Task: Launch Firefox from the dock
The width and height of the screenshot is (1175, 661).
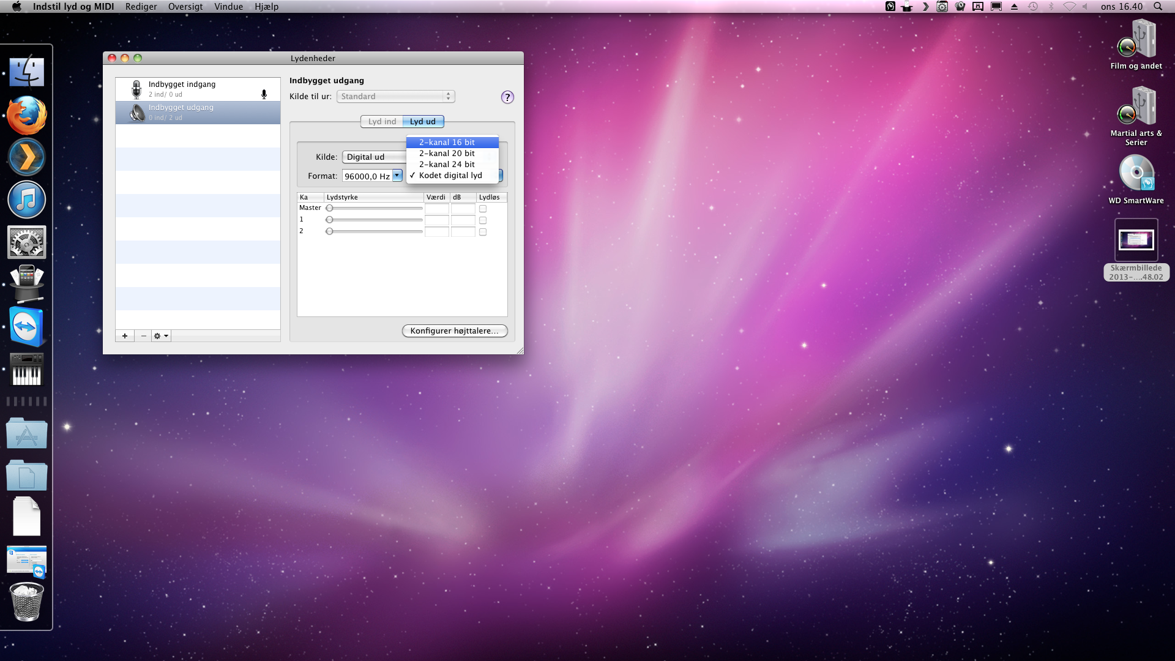Action: [x=26, y=115]
